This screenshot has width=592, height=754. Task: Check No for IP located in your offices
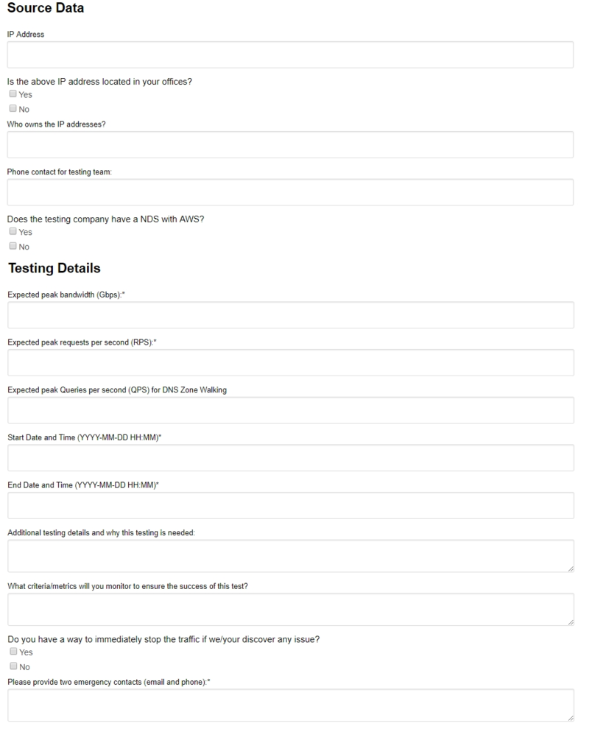pyautogui.click(x=13, y=109)
